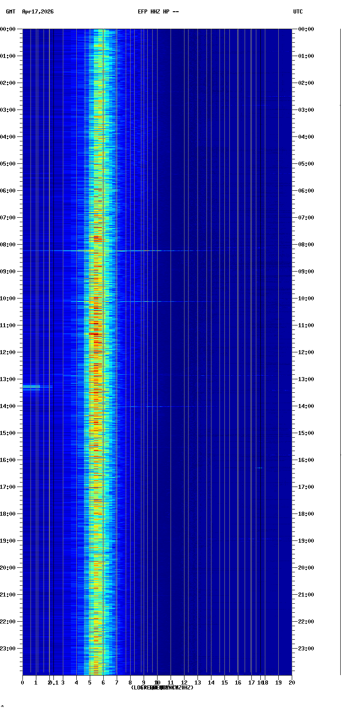Click the GMT label in the header
Image resolution: width=360 pixels, height=711 pixels.
tap(10, 12)
